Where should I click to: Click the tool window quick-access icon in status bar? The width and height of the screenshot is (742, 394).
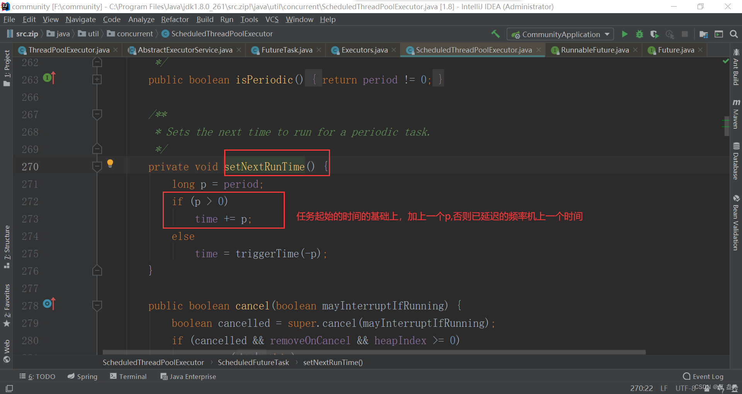tap(9, 388)
